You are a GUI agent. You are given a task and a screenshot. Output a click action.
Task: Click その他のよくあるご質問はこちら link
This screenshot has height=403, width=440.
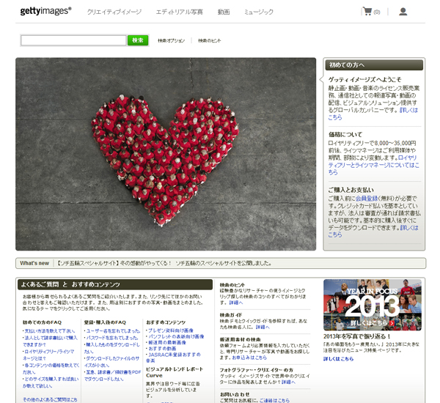[x=50, y=399]
